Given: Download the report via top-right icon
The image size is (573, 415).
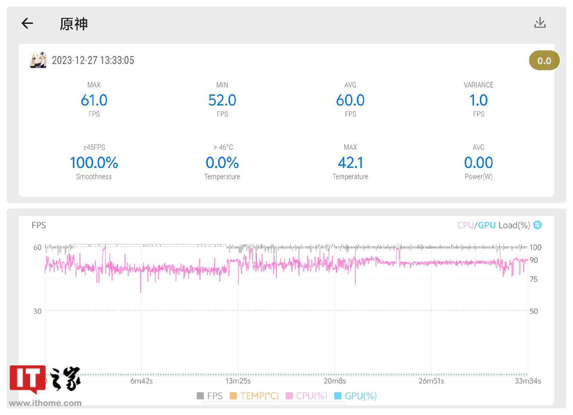Looking at the screenshot, I should pos(540,23).
